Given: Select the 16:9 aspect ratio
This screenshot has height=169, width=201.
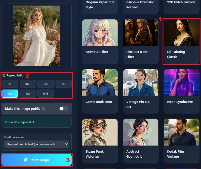Looking at the screenshot, I should tap(28, 84).
